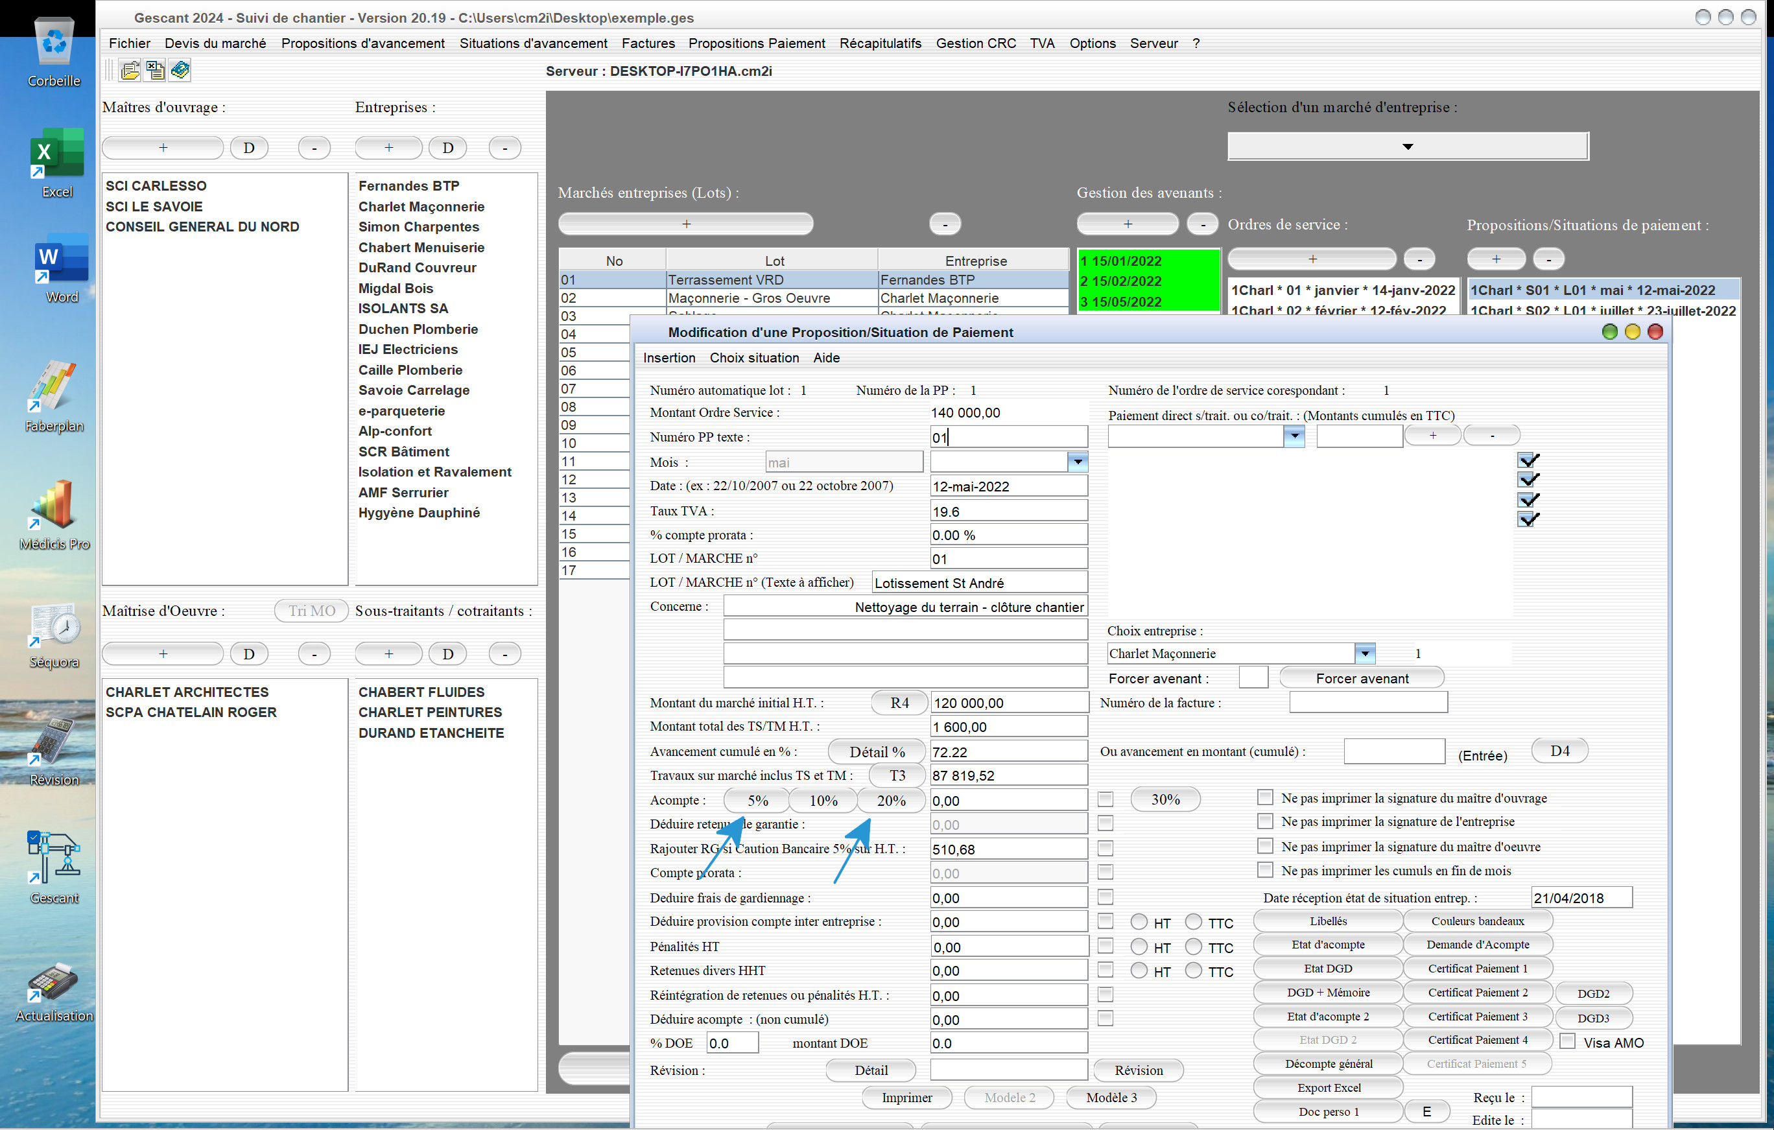Click the Numéro PP texte input field
The width and height of the screenshot is (1774, 1130).
pos(1008,437)
